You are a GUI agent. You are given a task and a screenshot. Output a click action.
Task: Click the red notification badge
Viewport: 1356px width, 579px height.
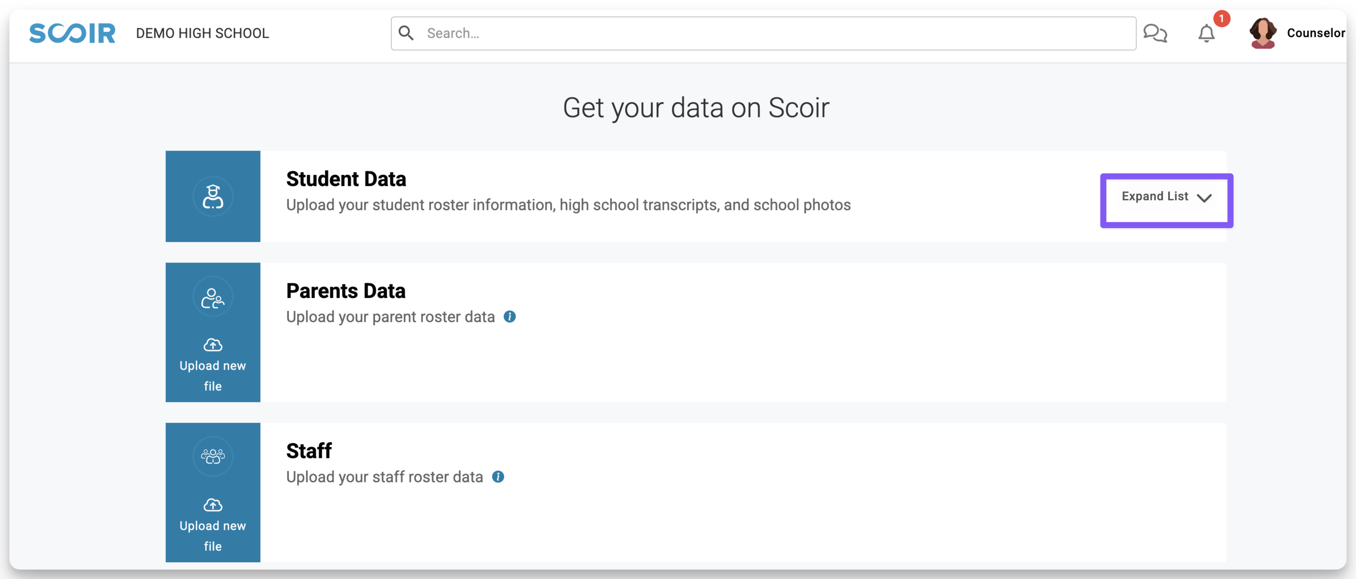point(1221,19)
